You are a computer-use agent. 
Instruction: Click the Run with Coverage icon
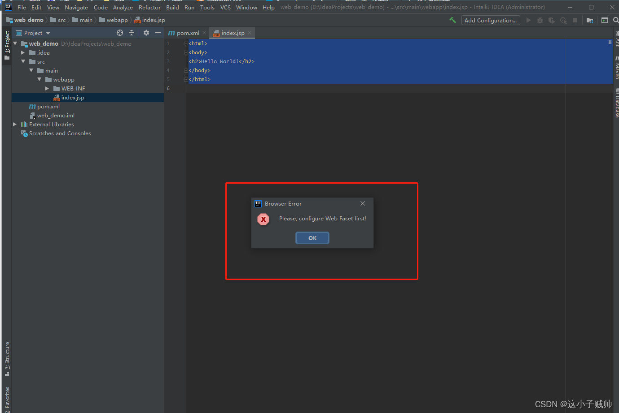[552, 20]
